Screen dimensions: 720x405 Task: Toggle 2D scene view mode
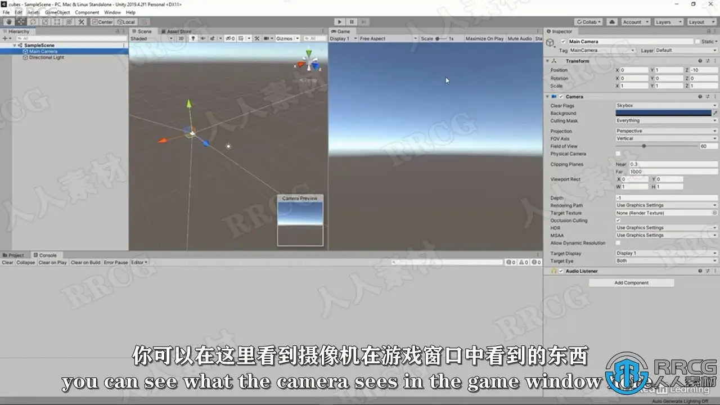point(181,38)
